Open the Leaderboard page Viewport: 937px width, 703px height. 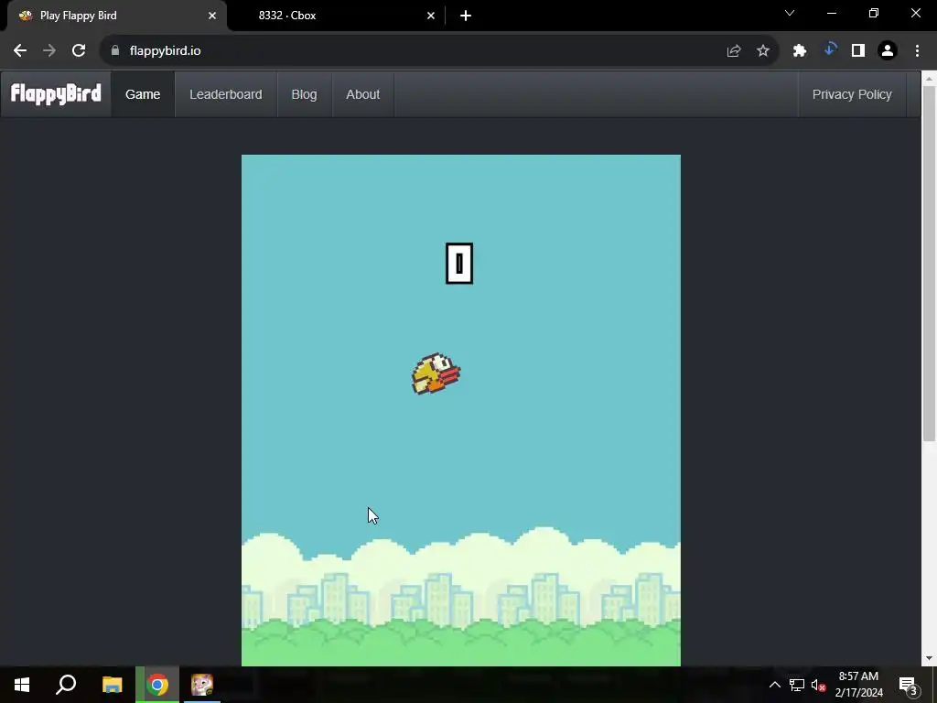pos(226,94)
